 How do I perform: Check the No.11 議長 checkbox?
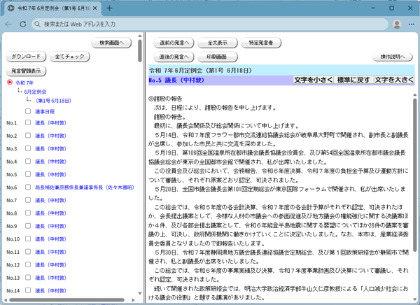tap(28, 251)
